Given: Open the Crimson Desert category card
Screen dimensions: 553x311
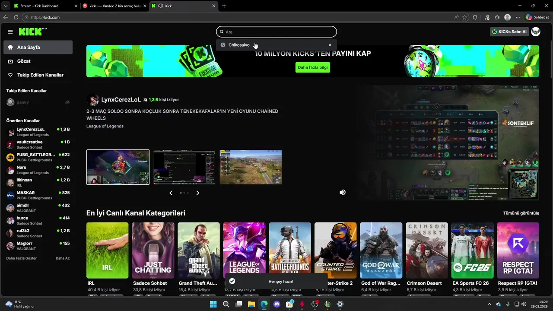Looking at the screenshot, I should pyautogui.click(x=427, y=251).
